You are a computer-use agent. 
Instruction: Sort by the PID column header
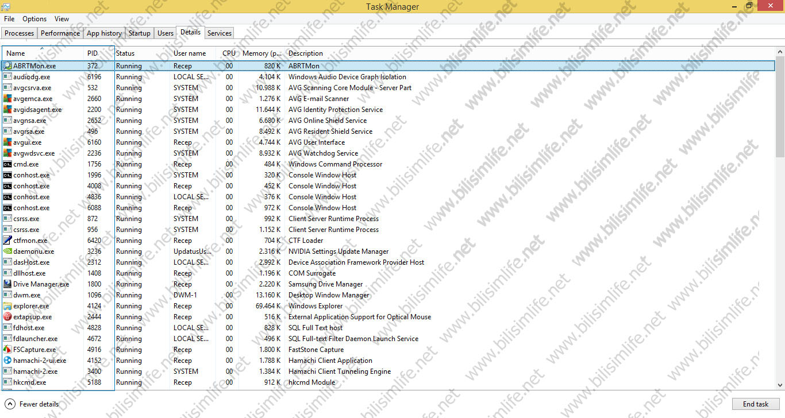(x=99, y=53)
